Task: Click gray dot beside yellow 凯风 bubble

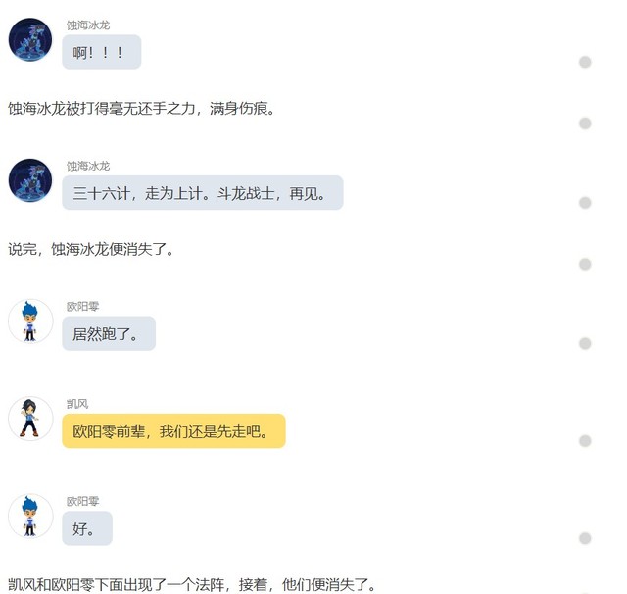Action: [585, 441]
